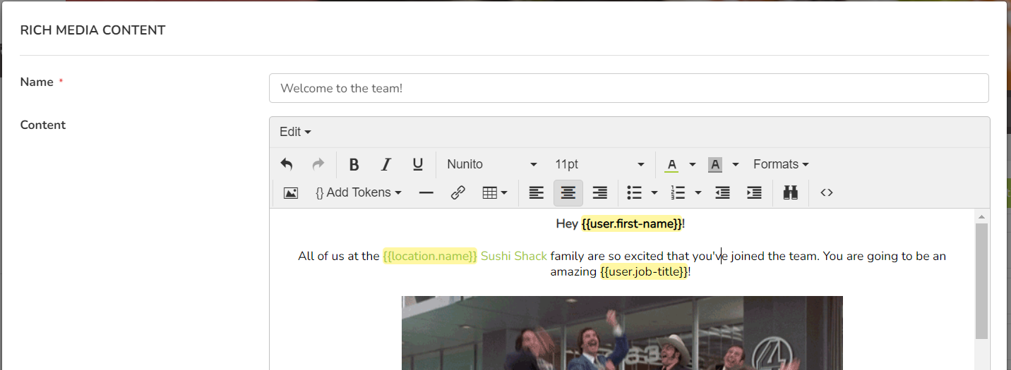This screenshot has height=370, width=1011.
Task: Open find and replace binoculars icon
Action: 790,192
